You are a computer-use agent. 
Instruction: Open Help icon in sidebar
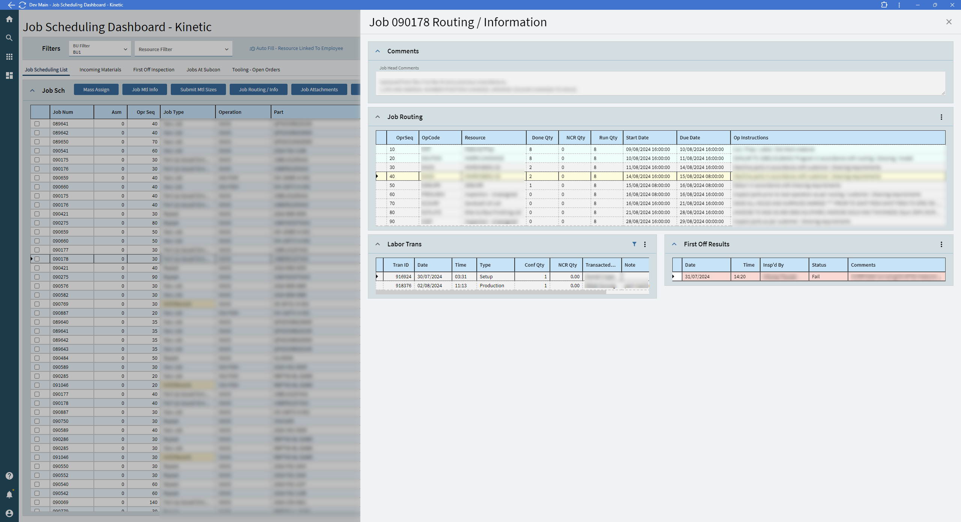[9, 476]
